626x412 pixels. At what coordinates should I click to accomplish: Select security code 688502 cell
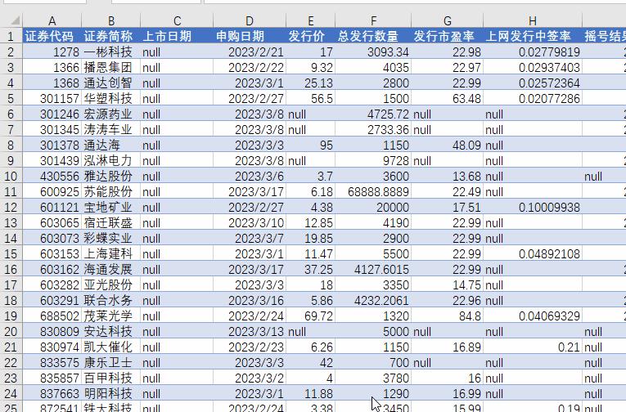pyautogui.click(x=52, y=316)
